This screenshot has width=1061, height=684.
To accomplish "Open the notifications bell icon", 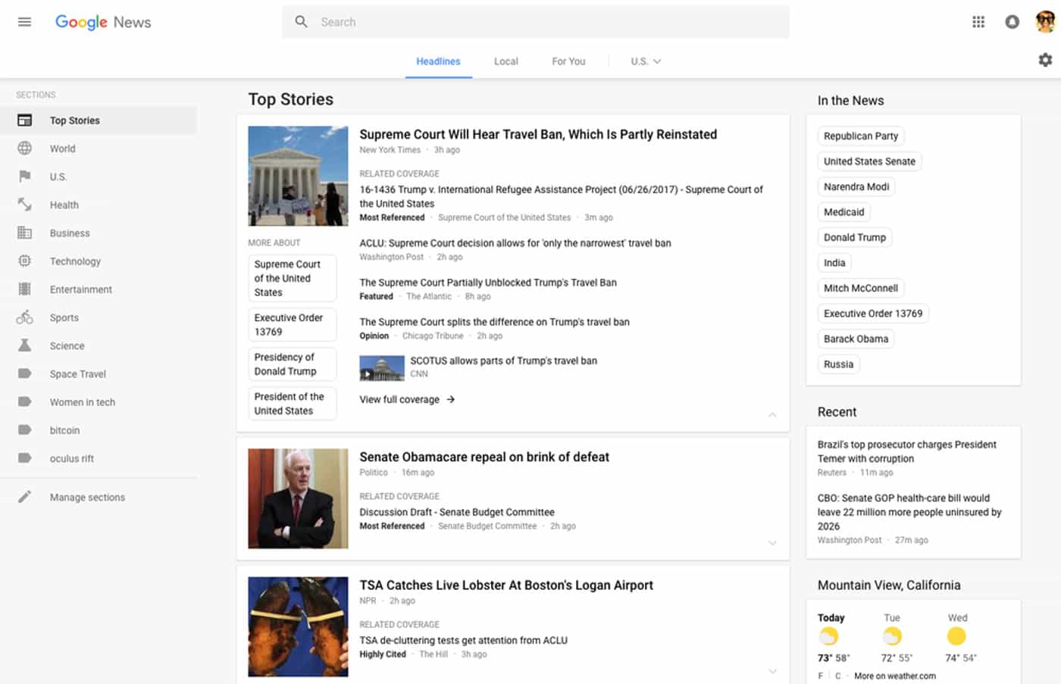I will coord(1012,22).
